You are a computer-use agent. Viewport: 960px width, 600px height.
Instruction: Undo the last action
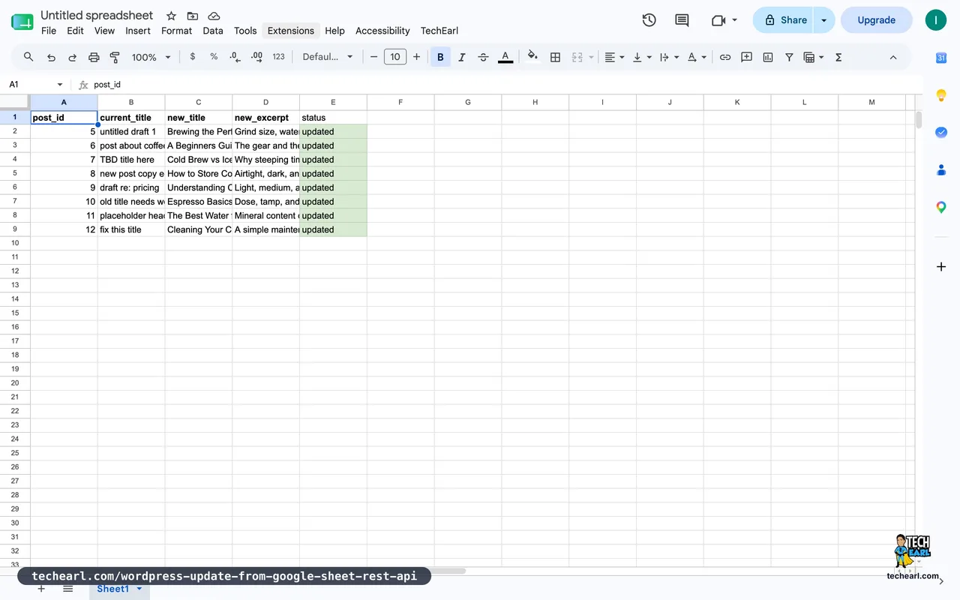pos(51,57)
